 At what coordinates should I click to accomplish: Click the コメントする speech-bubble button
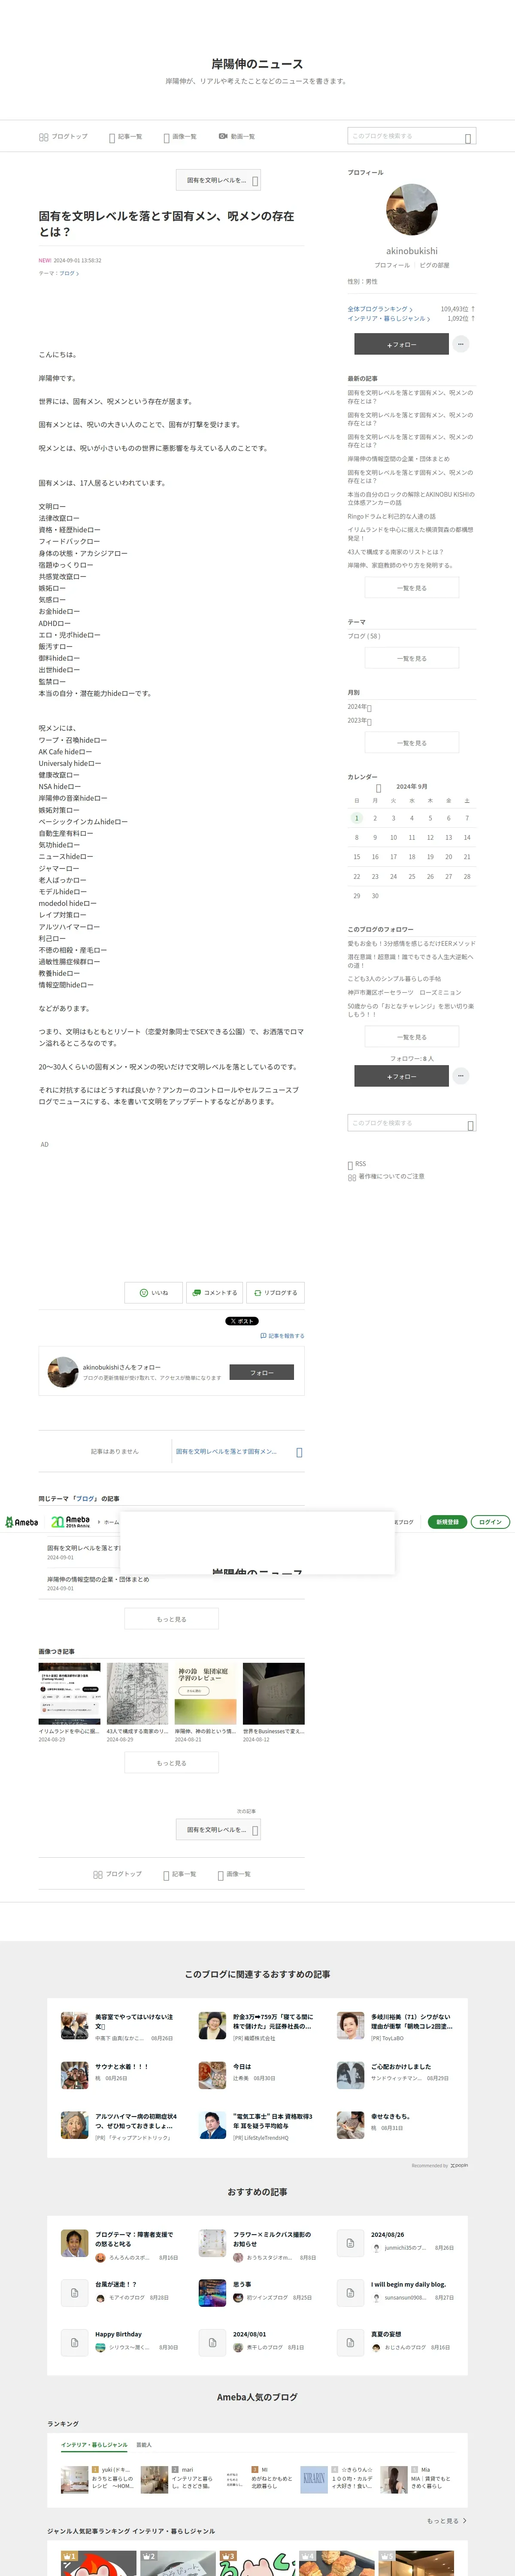(215, 1293)
